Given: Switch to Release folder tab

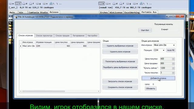Looking at the screenshot, I should coord(54,12).
